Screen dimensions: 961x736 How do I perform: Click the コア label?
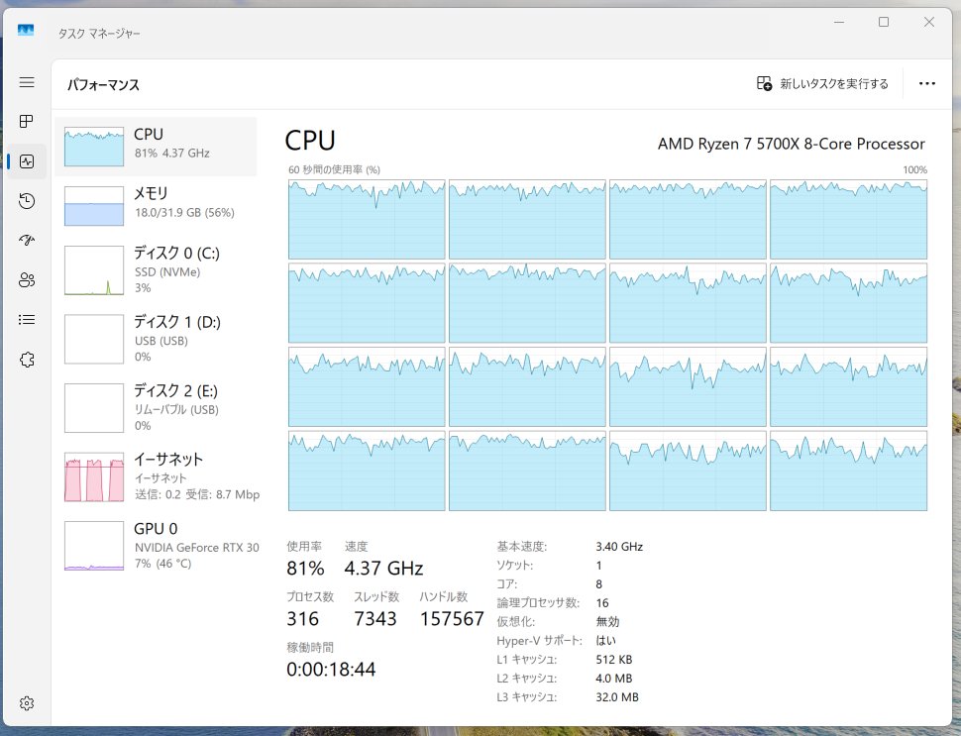point(507,584)
